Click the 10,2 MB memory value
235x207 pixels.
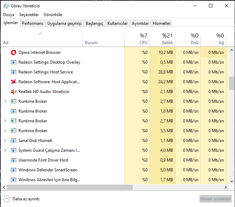pos(166,52)
